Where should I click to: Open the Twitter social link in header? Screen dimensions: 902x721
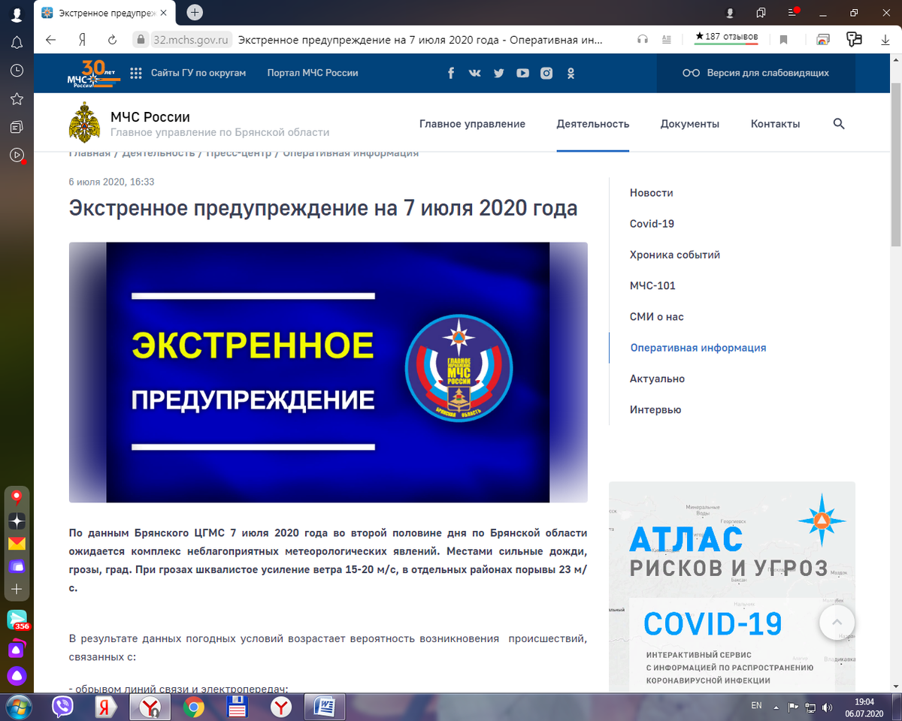click(x=498, y=73)
